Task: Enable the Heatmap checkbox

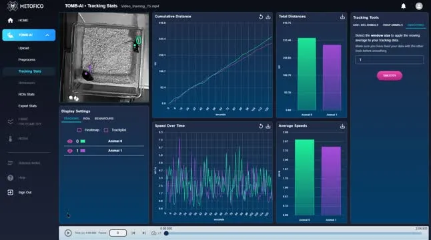Action: [79, 130]
